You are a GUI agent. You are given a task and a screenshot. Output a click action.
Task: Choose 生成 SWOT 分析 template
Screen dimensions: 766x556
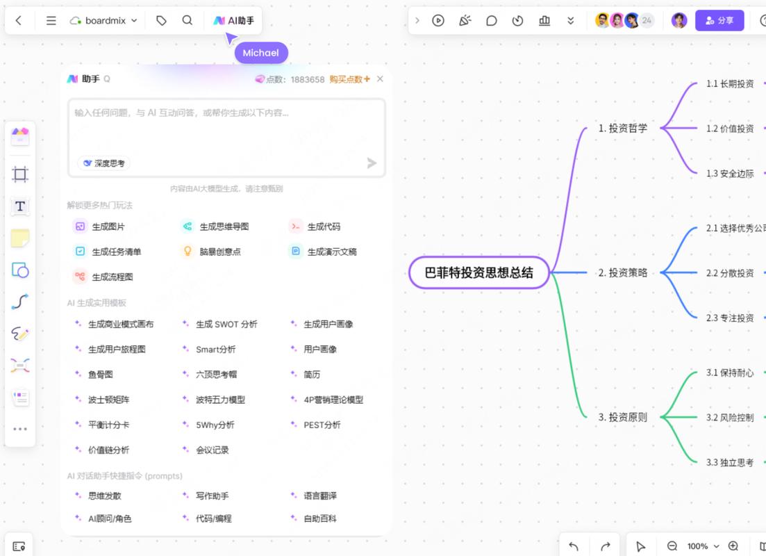point(220,324)
